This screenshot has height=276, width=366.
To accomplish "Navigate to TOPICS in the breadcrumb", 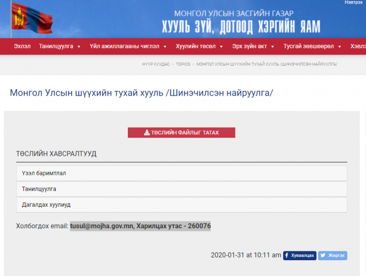I will point(183,65).
